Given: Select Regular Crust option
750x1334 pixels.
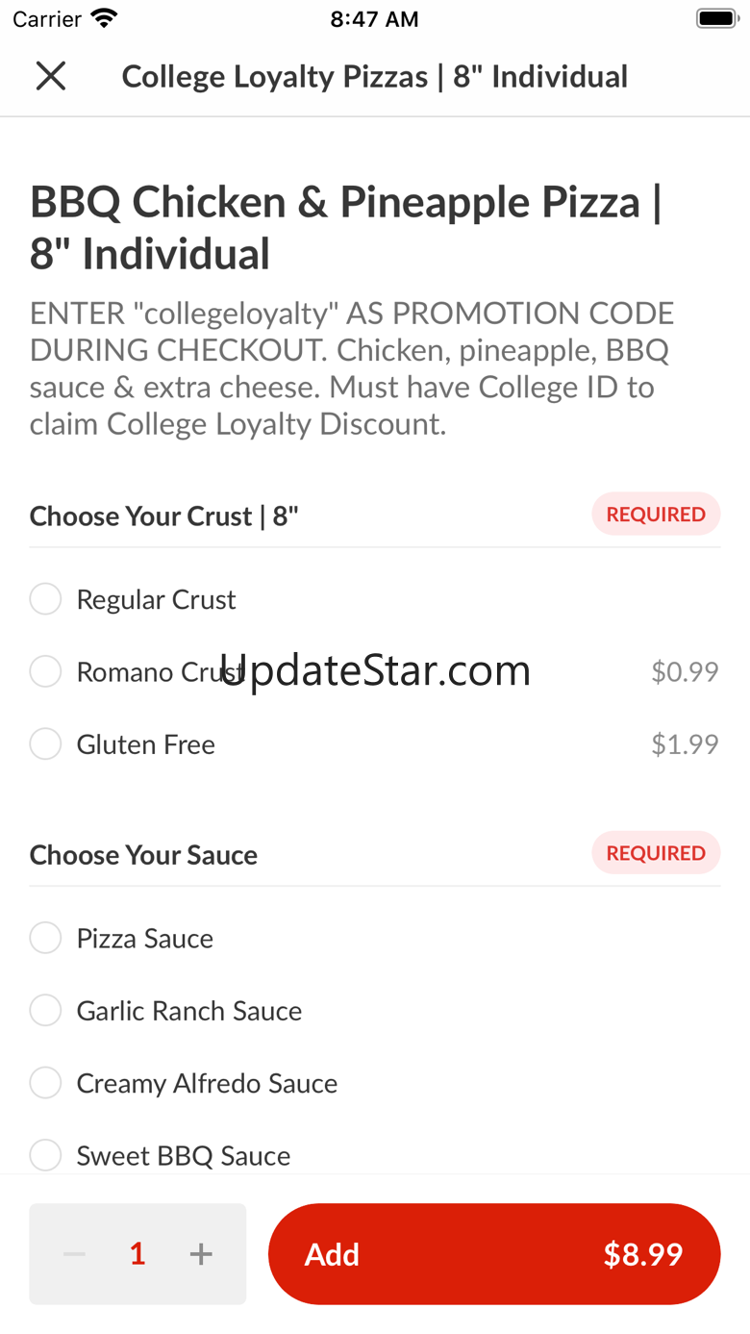Looking at the screenshot, I should [45, 599].
